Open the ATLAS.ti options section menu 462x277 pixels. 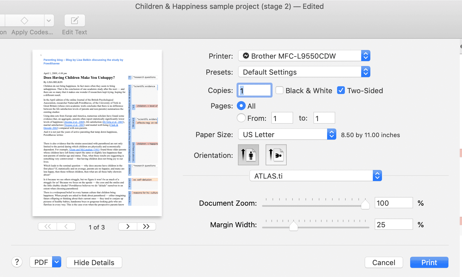316,176
